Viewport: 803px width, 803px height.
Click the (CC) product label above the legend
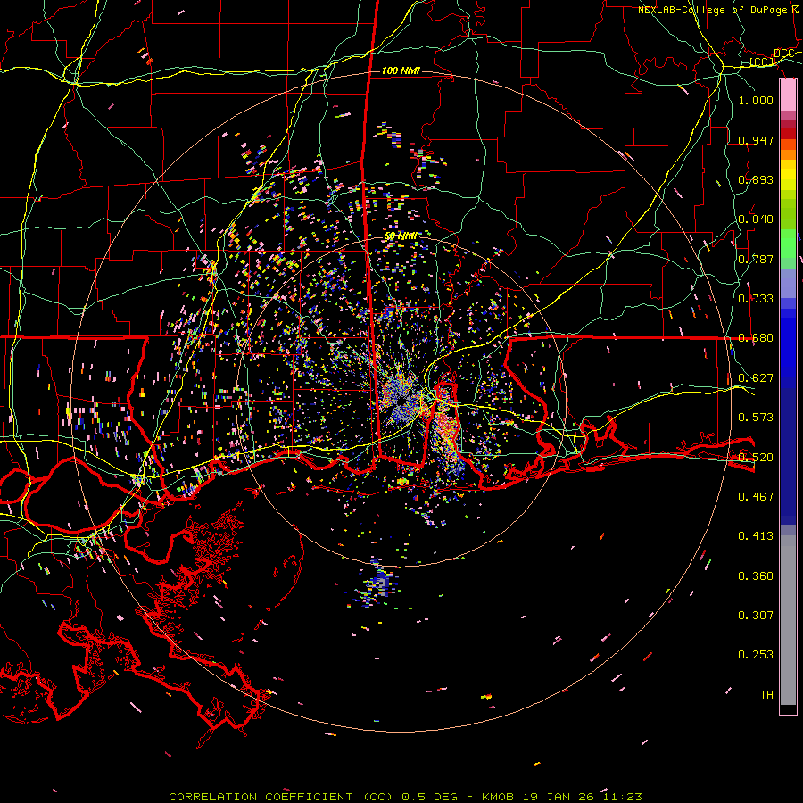coord(762,62)
